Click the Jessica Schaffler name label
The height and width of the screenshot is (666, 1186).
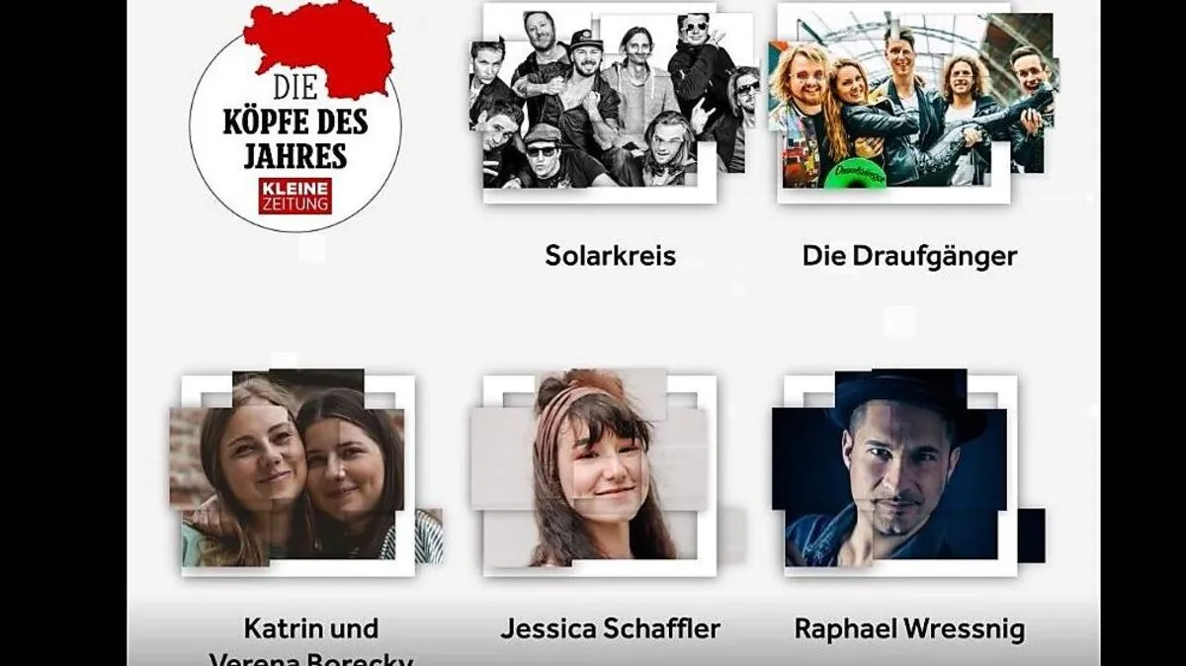point(610,628)
